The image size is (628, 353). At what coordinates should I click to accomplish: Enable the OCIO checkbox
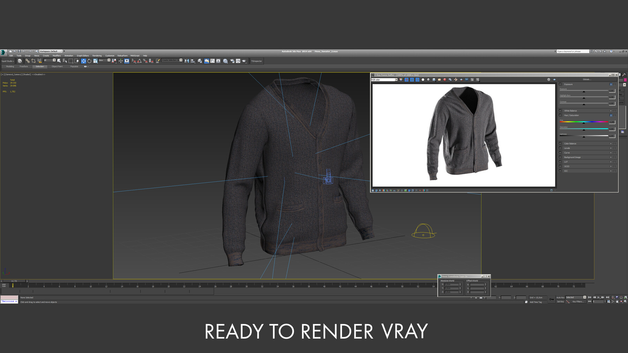[560, 166]
